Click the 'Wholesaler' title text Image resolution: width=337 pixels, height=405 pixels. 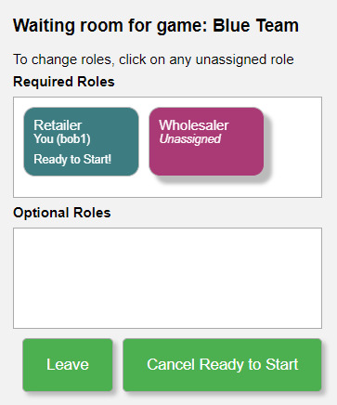194,125
